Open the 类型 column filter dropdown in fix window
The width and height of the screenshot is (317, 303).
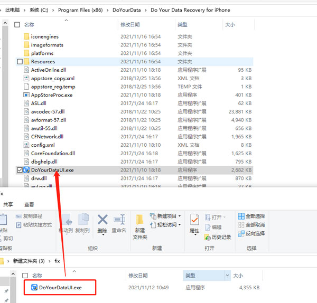(227, 276)
